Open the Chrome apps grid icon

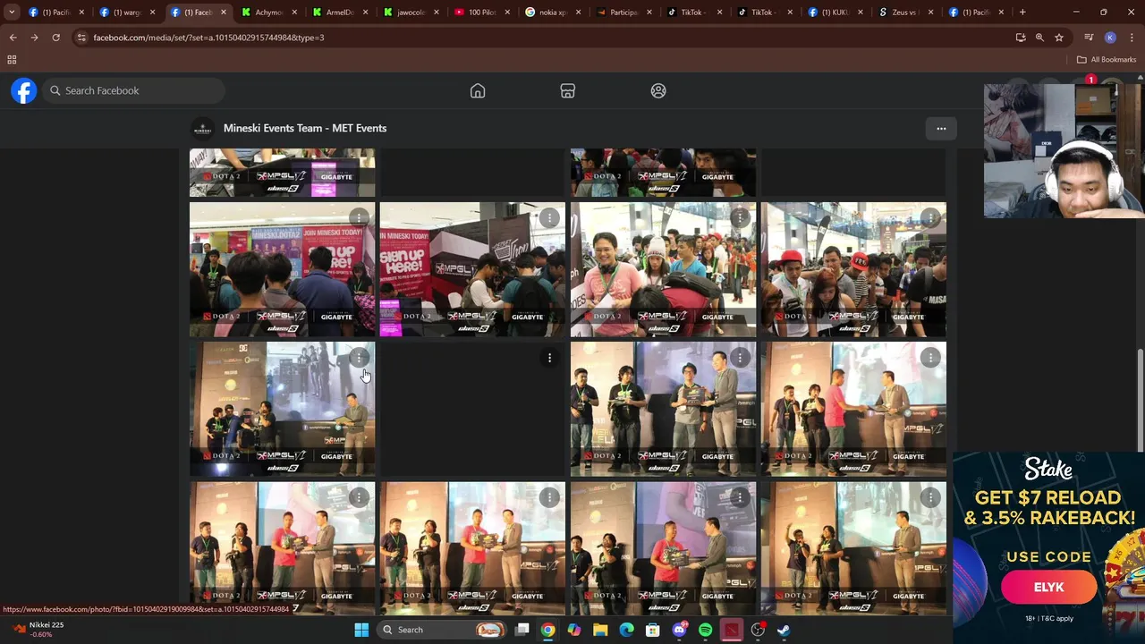pos(12,60)
